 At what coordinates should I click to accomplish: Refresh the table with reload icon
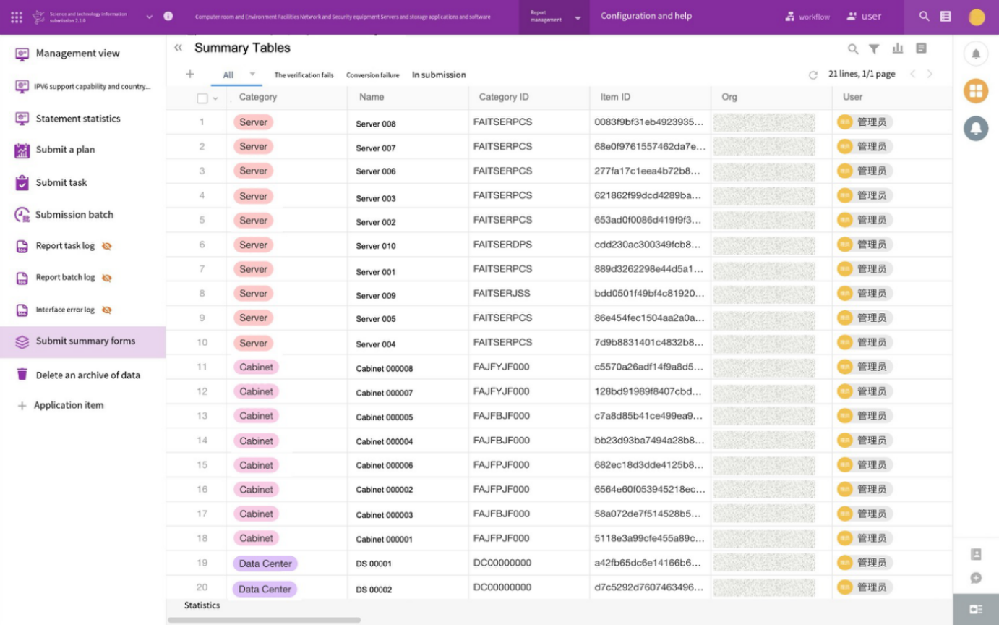[813, 75]
